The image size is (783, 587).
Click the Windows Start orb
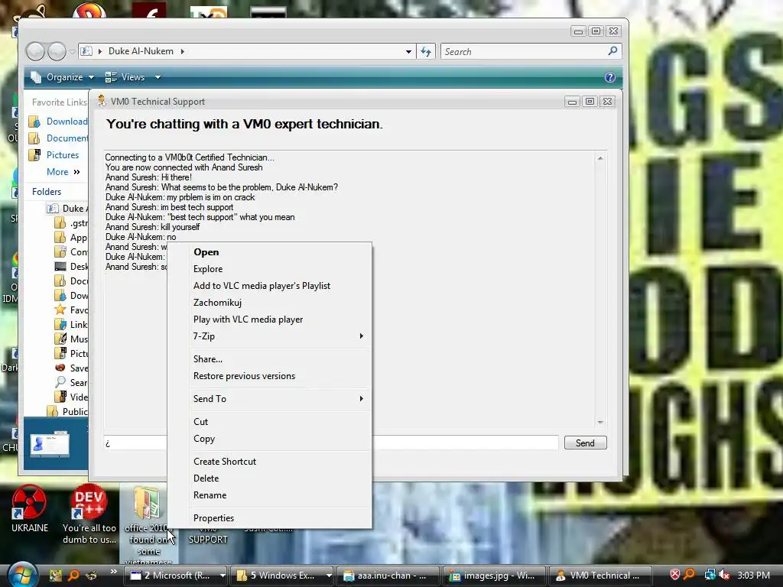22,575
